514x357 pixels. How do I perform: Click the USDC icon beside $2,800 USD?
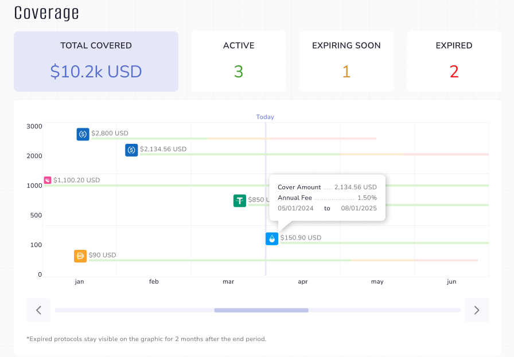click(83, 134)
